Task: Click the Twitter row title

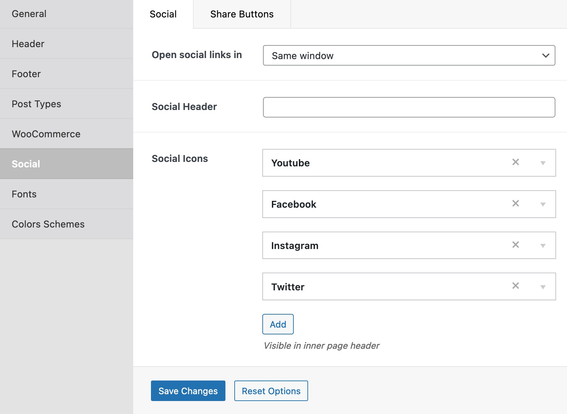Action: tap(288, 287)
